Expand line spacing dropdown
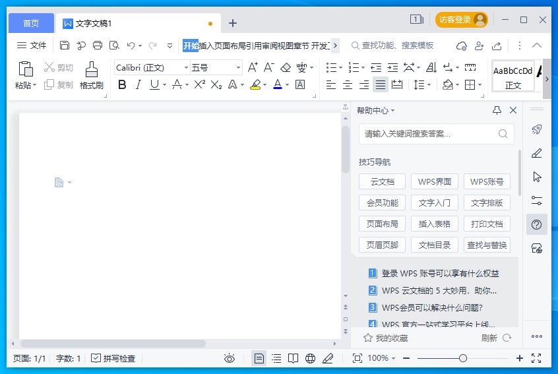558x374 pixels. tap(429, 85)
